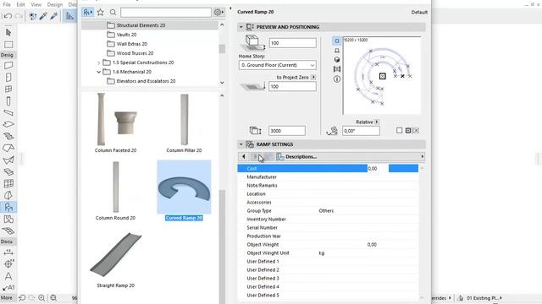This screenshot has width=542, height=304.
Task: Select the Object Weight Unit row
Action: click(328, 253)
